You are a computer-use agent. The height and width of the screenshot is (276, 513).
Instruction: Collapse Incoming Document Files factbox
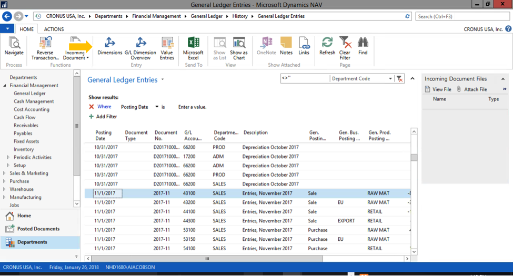tap(503, 79)
